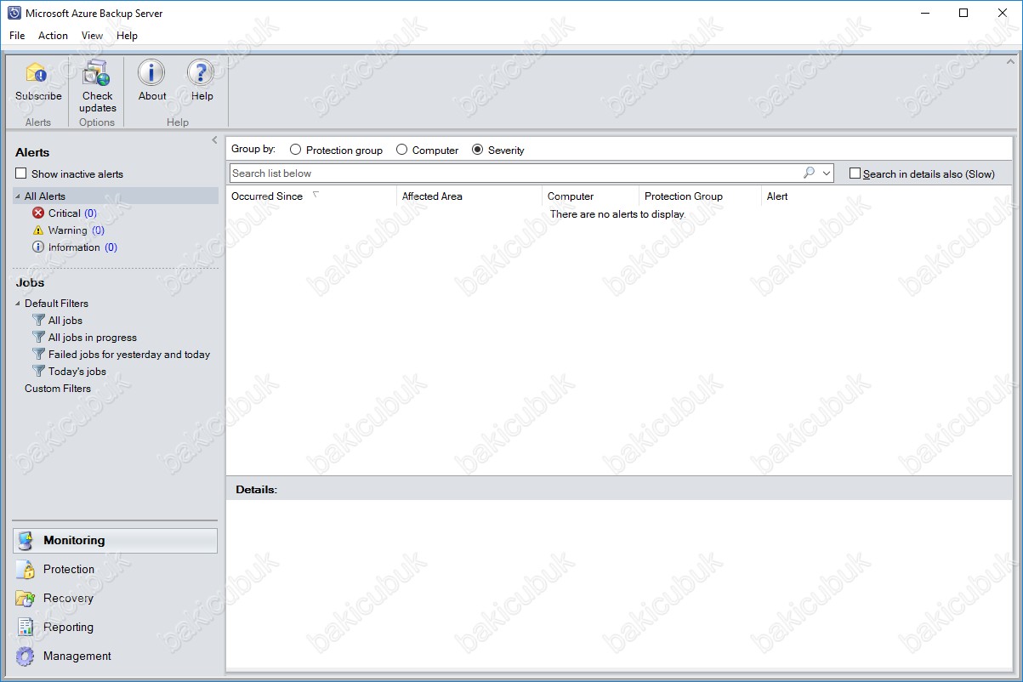The height and width of the screenshot is (682, 1023).
Task: Open the View menu
Action: point(92,36)
